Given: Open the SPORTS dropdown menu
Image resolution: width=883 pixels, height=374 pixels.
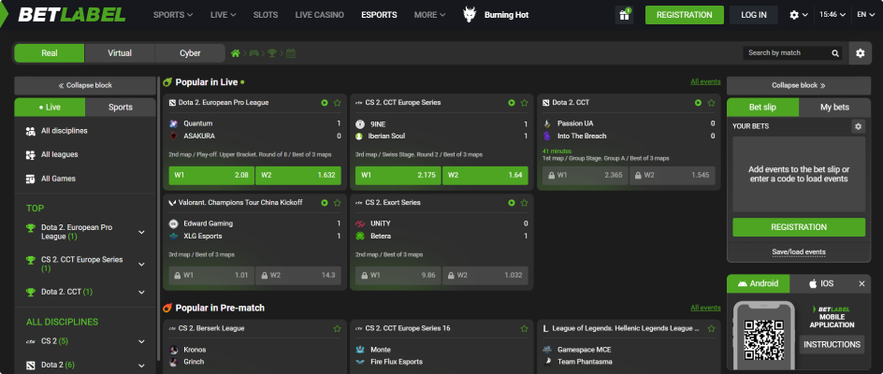Looking at the screenshot, I should [173, 15].
